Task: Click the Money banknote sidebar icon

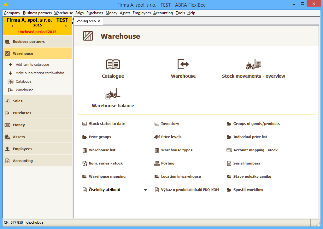Action: coord(8,125)
